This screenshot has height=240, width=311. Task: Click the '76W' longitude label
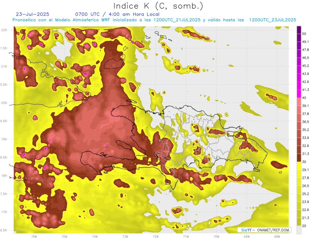34,237
